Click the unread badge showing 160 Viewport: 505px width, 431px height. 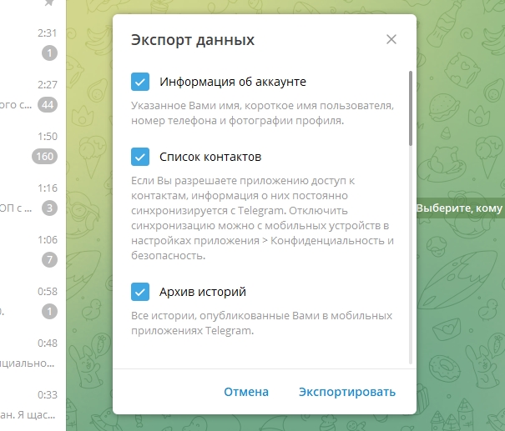tap(44, 156)
